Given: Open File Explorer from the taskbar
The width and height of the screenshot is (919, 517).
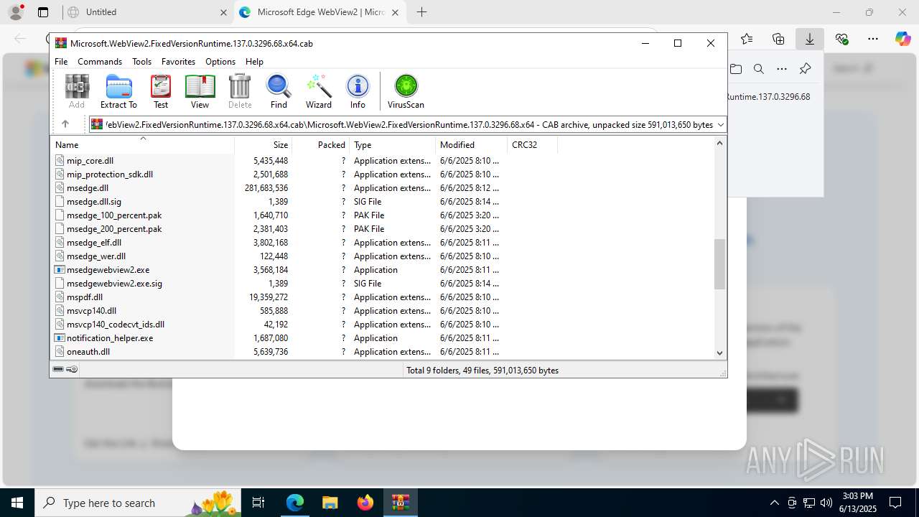Looking at the screenshot, I should (330, 503).
